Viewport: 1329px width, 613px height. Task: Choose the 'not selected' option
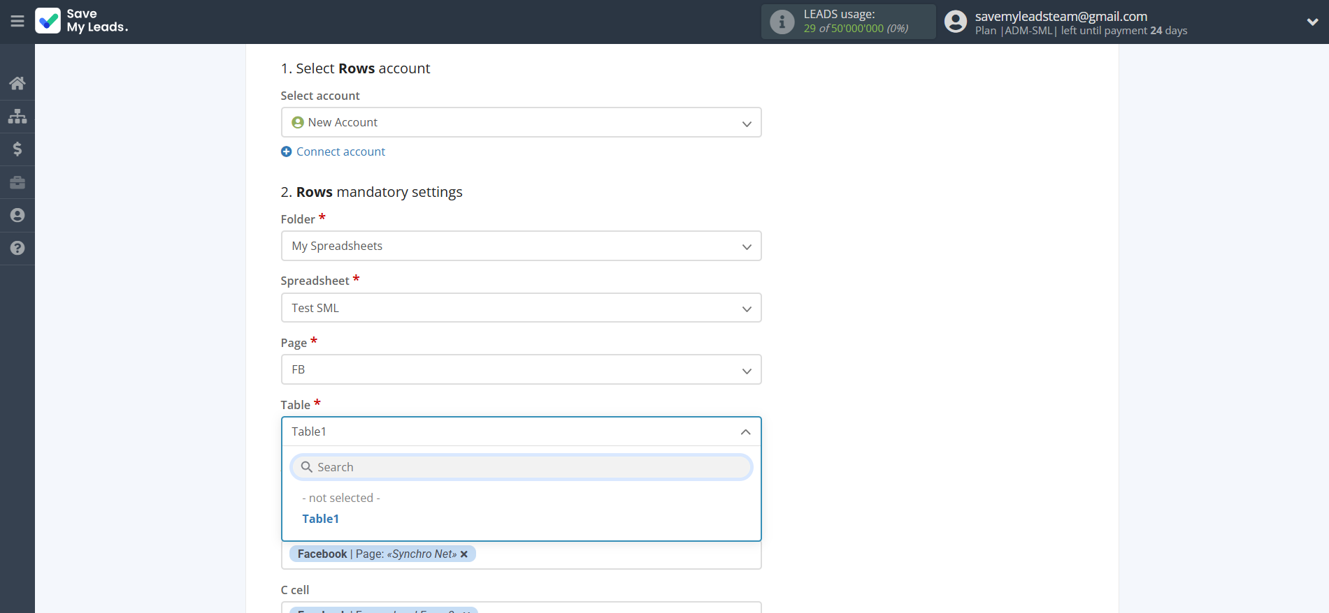point(341,498)
